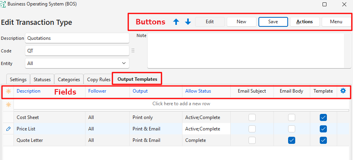Image resolution: width=353 pixels, height=160 pixels.
Task: Click the sun icon on new row line
Action: point(8,104)
